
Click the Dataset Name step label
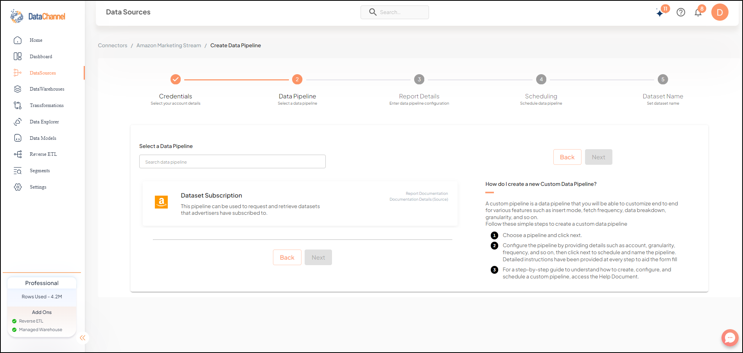click(x=663, y=96)
